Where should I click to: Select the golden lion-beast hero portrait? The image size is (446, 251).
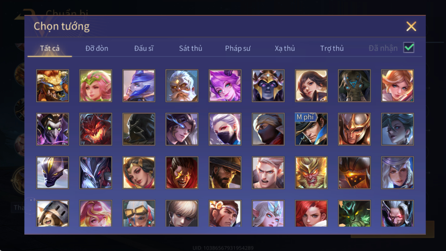point(52,86)
